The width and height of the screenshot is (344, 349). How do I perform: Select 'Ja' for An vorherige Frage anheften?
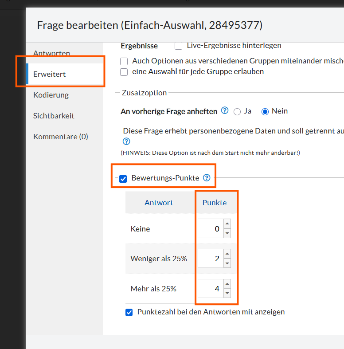(237, 112)
